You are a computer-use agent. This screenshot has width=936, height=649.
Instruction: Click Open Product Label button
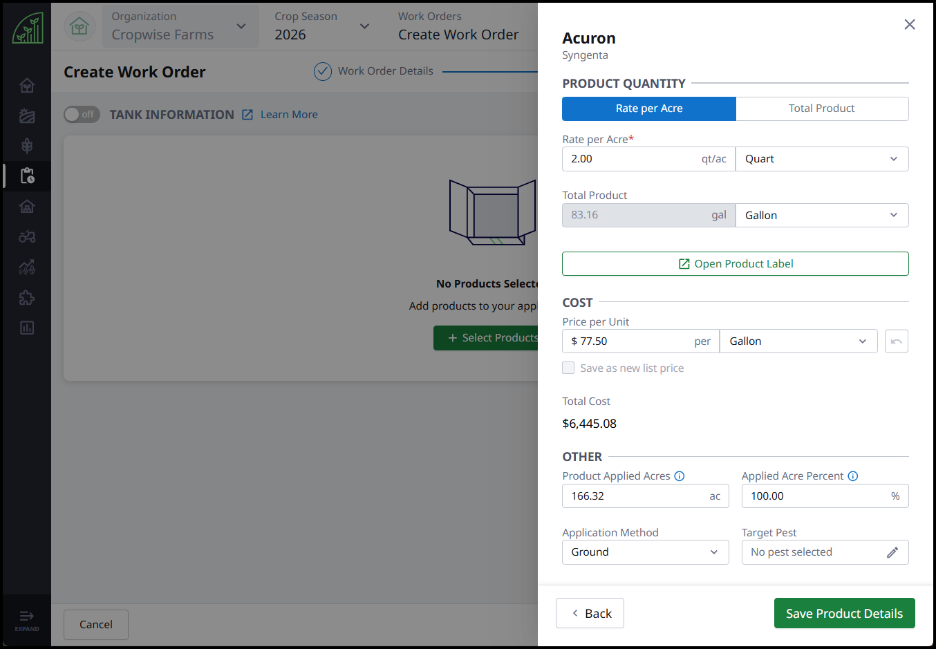tap(736, 264)
